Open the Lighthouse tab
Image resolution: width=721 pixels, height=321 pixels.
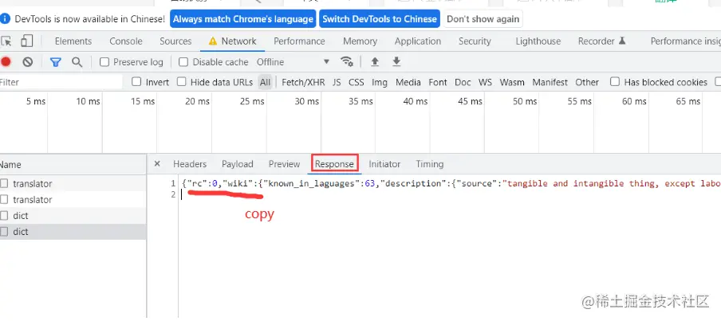[x=538, y=41]
